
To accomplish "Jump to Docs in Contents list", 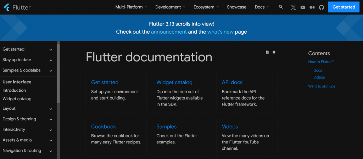I will pyautogui.click(x=318, y=70).
